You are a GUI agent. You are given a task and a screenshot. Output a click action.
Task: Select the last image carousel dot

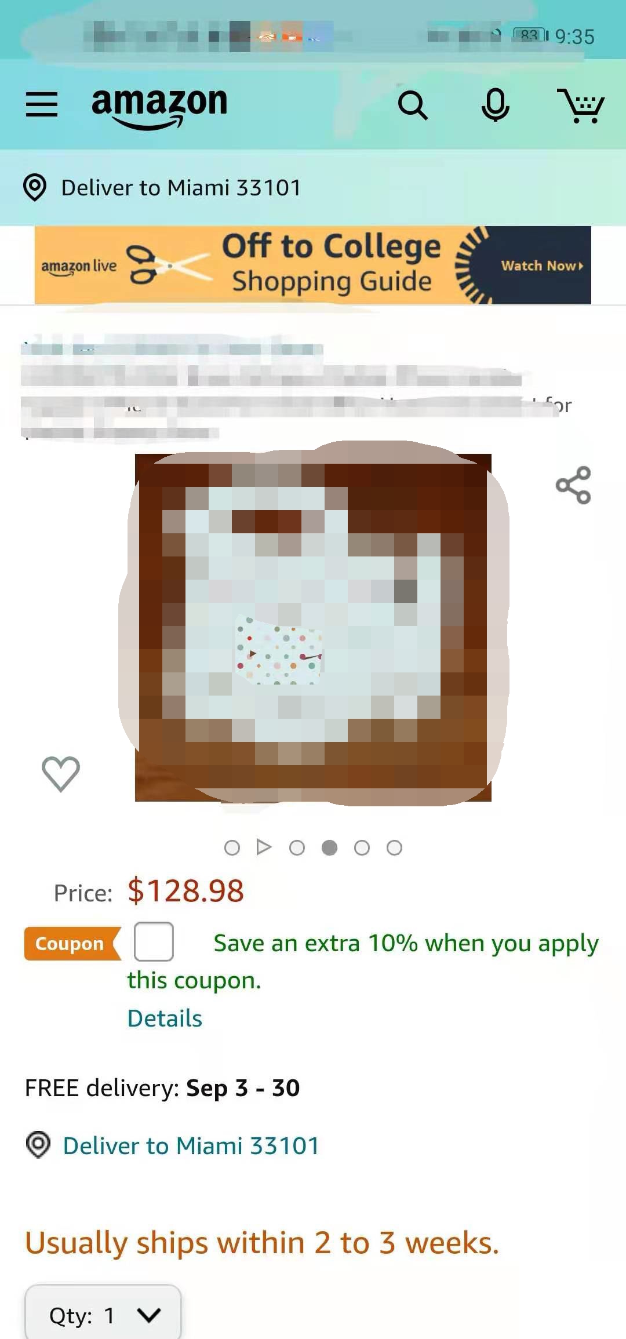[x=394, y=848]
